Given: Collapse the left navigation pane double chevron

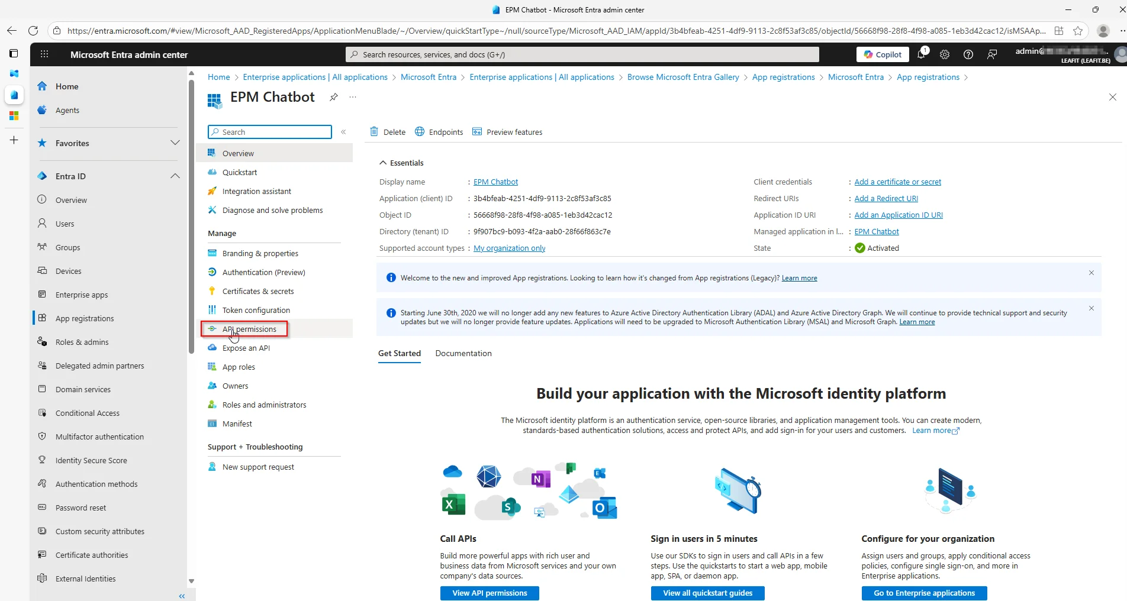Looking at the screenshot, I should click(x=182, y=596).
